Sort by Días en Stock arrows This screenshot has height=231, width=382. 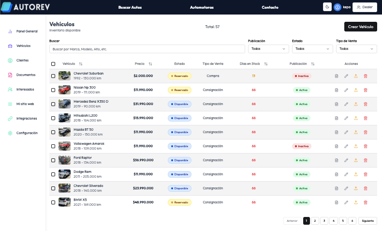pos(266,64)
